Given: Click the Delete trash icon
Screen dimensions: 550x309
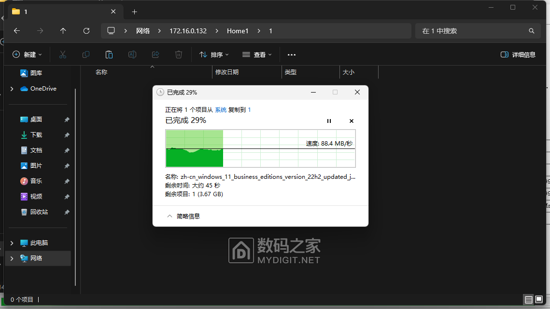Looking at the screenshot, I should pyautogui.click(x=179, y=54).
